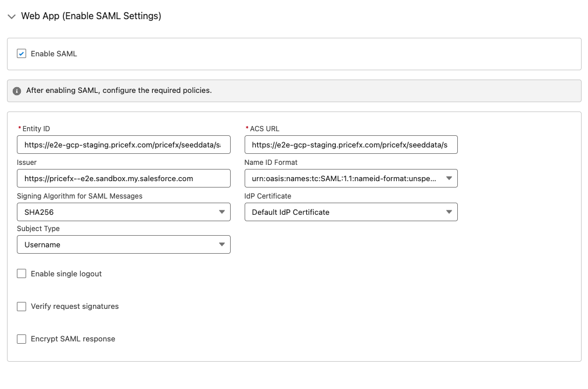588x389 pixels.
Task: Click the Web App (Enable SAML Settings) heading
Action: tap(91, 16)
